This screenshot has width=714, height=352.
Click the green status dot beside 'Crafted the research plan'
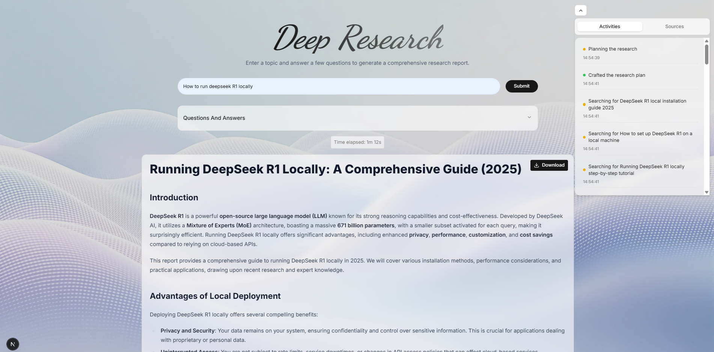pyautogui.click(x=584, y=75)
